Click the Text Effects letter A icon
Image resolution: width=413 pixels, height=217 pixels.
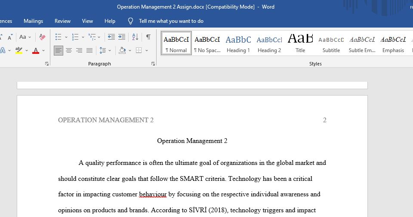3,50
